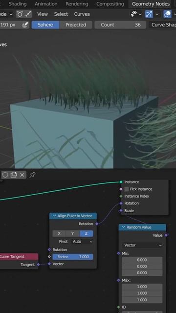Edit the third Max value field
The image size is (176, 313).
click(x=142, y=300)
